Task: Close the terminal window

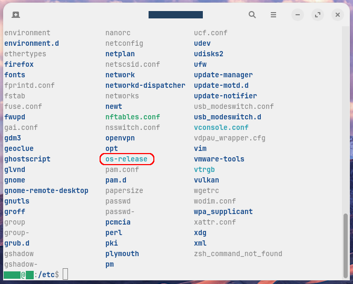Action: point(338,15)
